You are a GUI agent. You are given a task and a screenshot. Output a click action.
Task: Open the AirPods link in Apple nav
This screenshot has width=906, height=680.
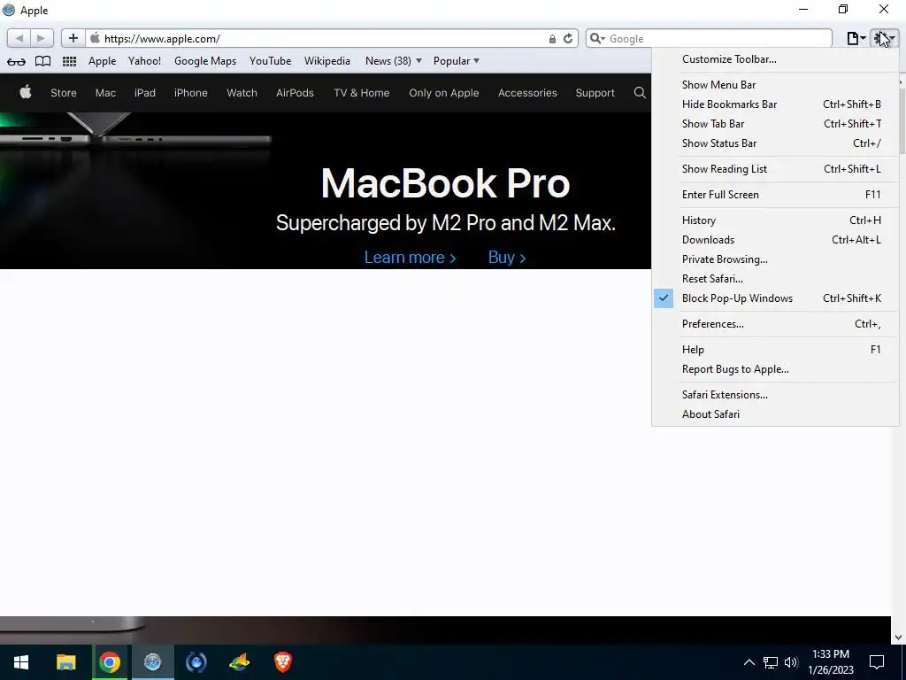[x=295, y=92]
